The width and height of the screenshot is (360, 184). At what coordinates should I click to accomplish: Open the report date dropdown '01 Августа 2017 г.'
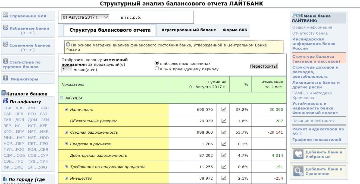pyautogui.click(x=86, y=17)
